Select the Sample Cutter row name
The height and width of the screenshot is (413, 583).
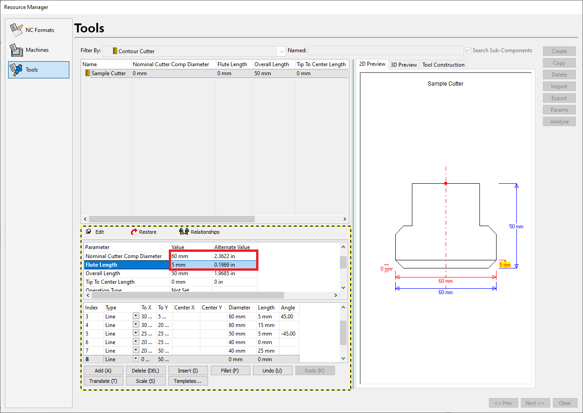(109, 73)
